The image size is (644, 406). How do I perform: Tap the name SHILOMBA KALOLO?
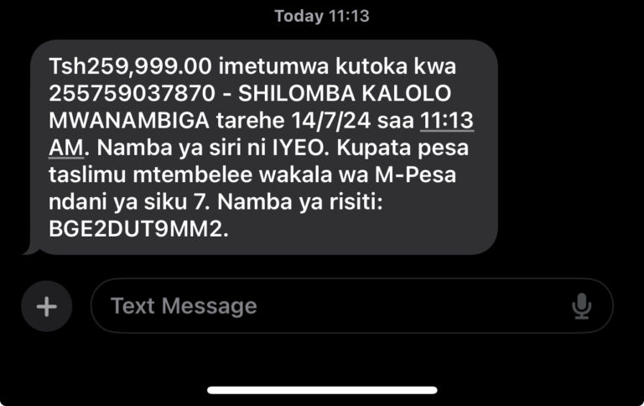tap(345, 93)
